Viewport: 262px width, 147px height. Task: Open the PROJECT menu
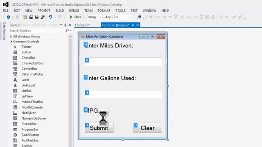[x=44, y=11]
